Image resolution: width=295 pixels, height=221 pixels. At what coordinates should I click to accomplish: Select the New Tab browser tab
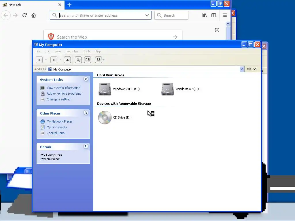coord(32,5)
